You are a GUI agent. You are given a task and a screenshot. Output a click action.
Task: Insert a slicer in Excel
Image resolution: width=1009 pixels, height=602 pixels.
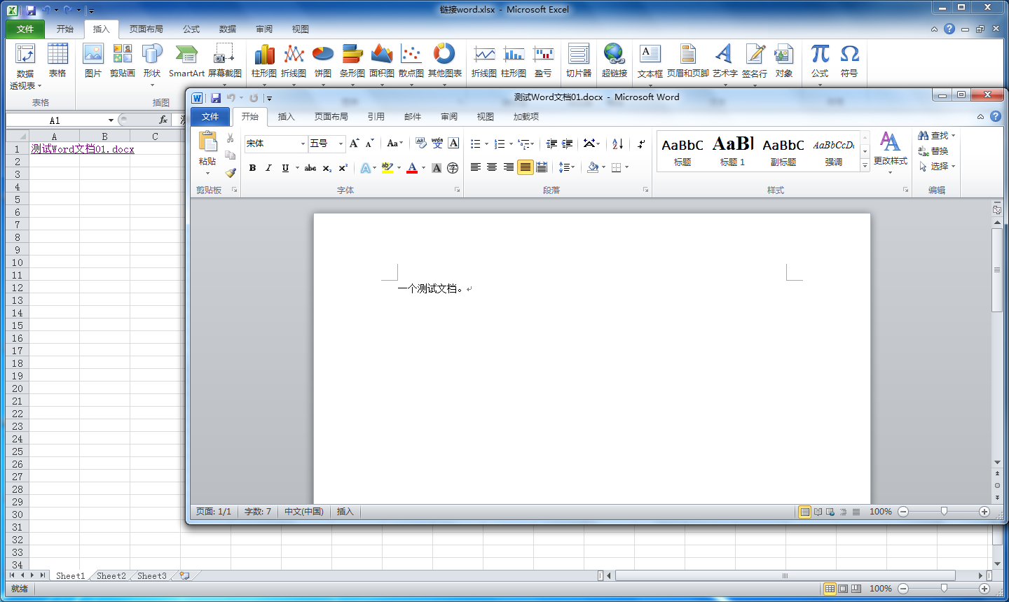(x=579, y=61)
